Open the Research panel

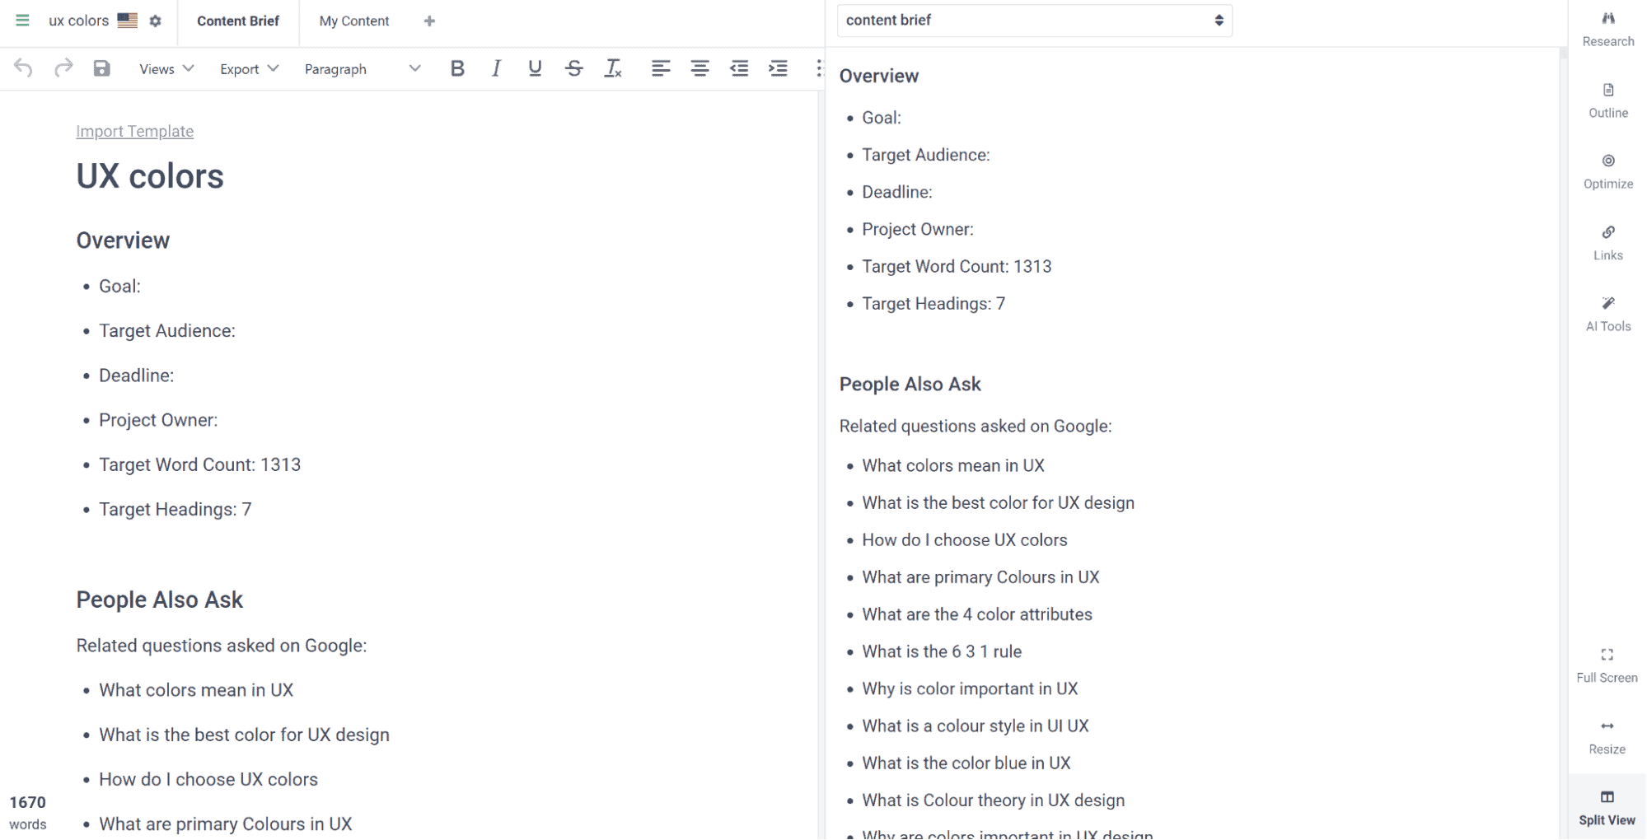coord(1607,29)
